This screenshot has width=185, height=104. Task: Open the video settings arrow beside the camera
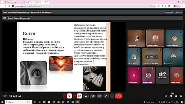point(75,96)
